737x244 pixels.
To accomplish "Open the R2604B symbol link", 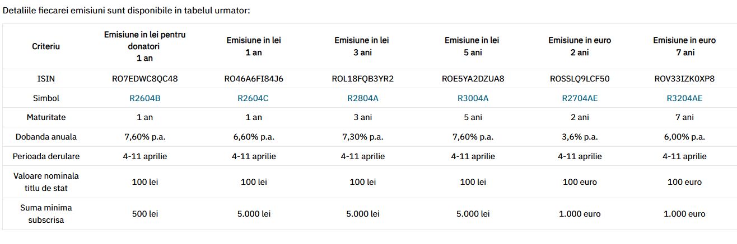I will 144,98.
